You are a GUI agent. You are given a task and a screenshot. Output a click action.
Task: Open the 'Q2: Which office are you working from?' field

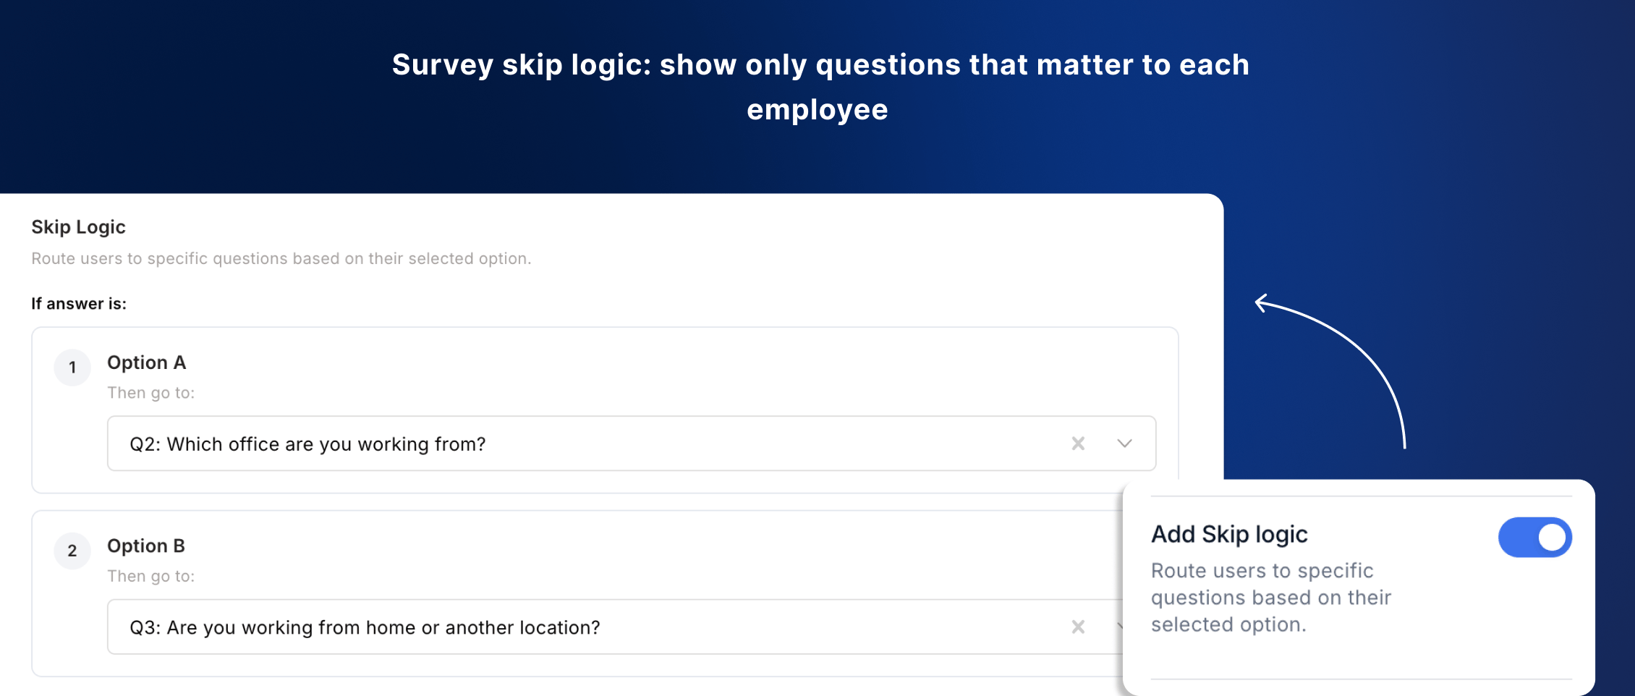pos(632,444)
